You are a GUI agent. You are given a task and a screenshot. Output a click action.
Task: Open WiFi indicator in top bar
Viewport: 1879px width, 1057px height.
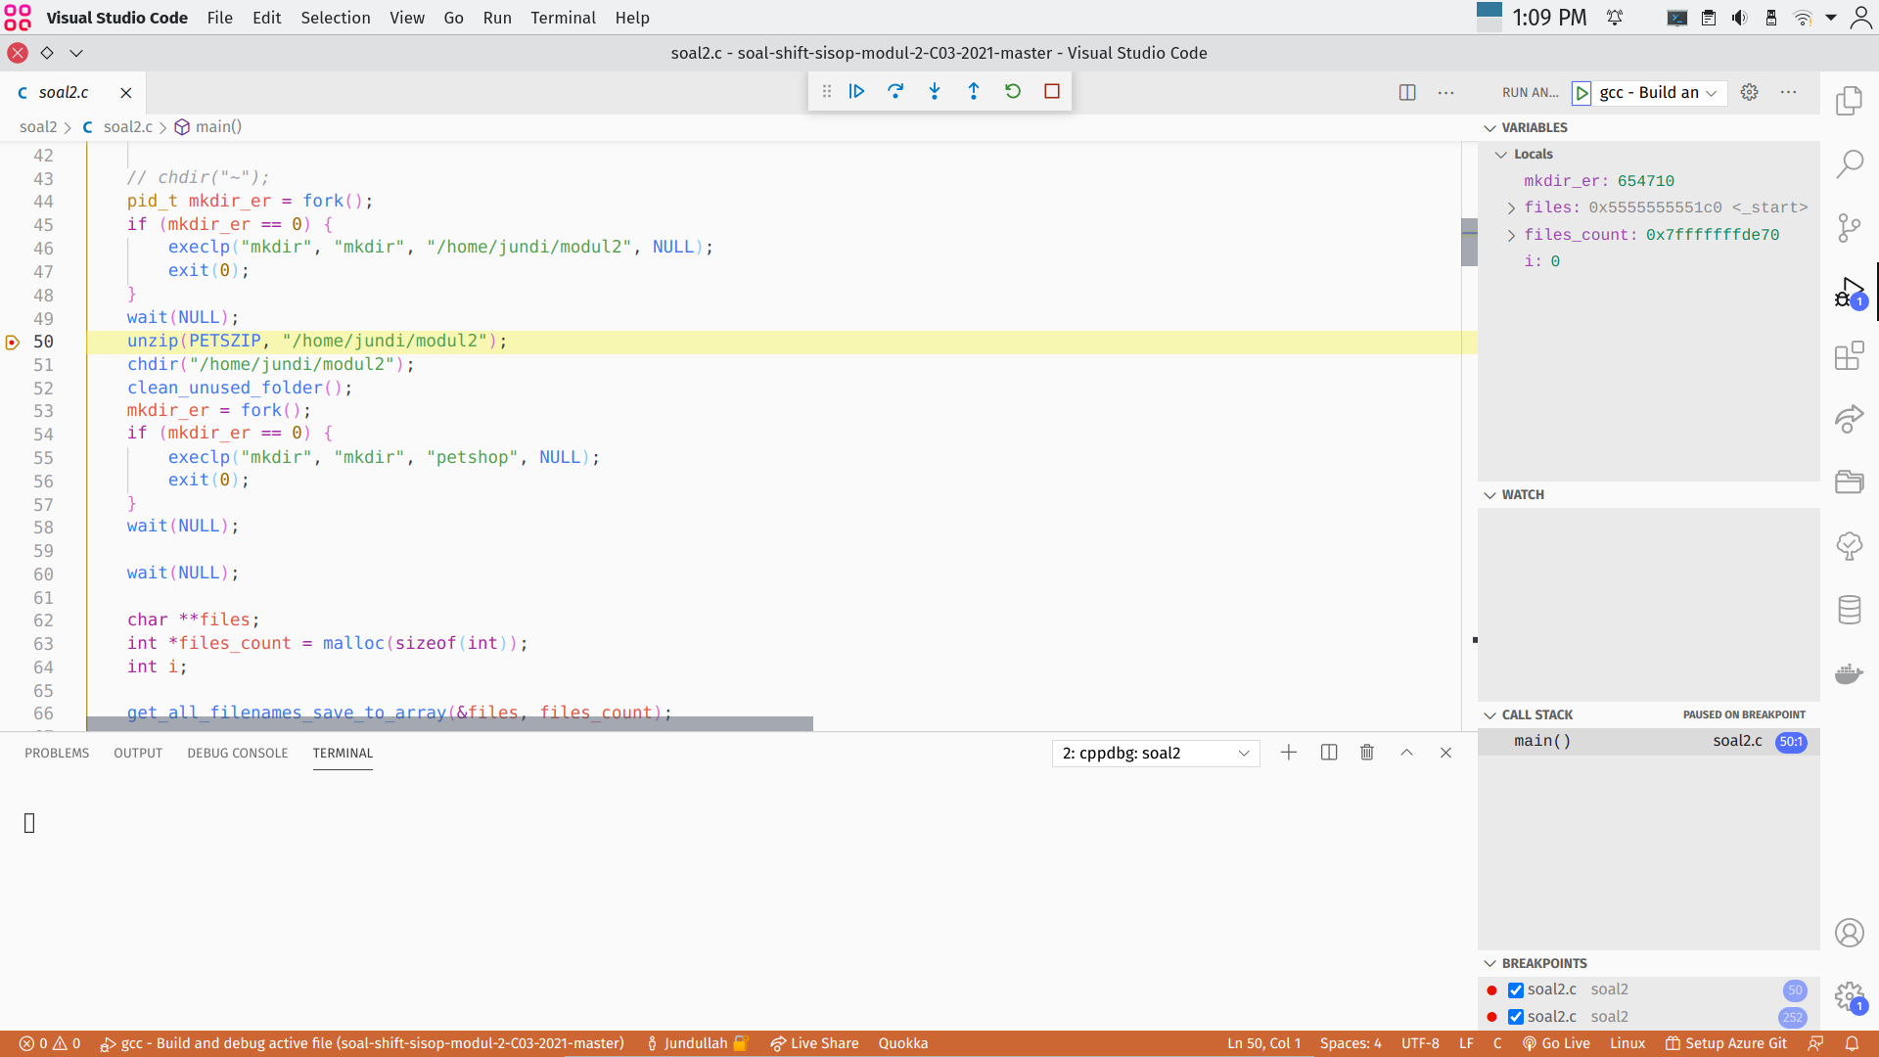(1802, 18)
